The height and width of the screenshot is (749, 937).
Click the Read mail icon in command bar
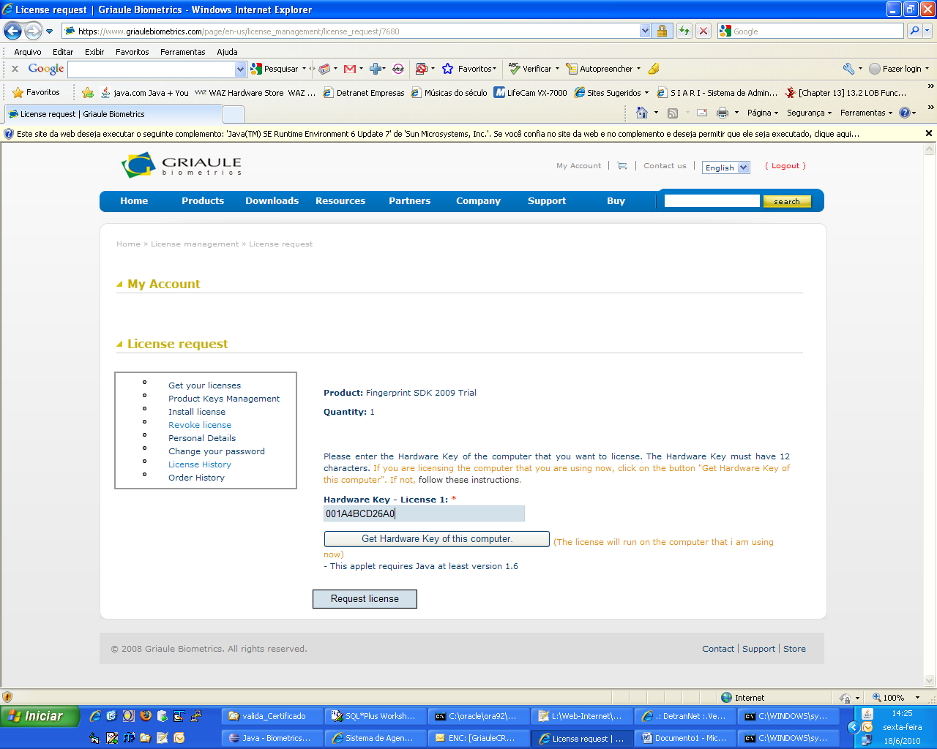click(x=702, y=113)
